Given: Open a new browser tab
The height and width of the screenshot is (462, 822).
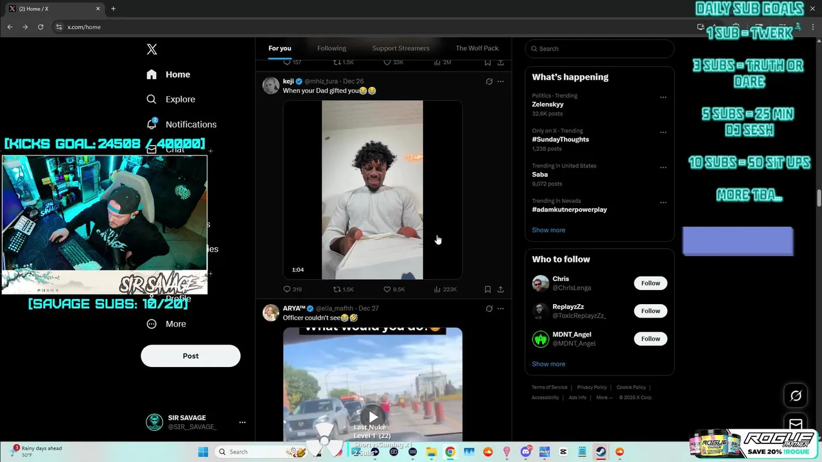Looking at the screenshot, I should pos(113,8).
